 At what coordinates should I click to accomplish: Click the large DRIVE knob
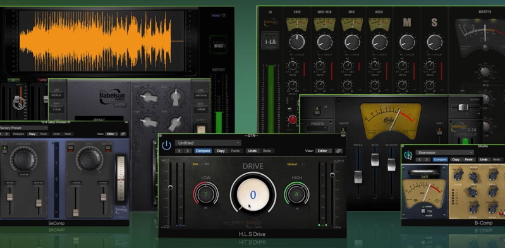pos(253,194)
